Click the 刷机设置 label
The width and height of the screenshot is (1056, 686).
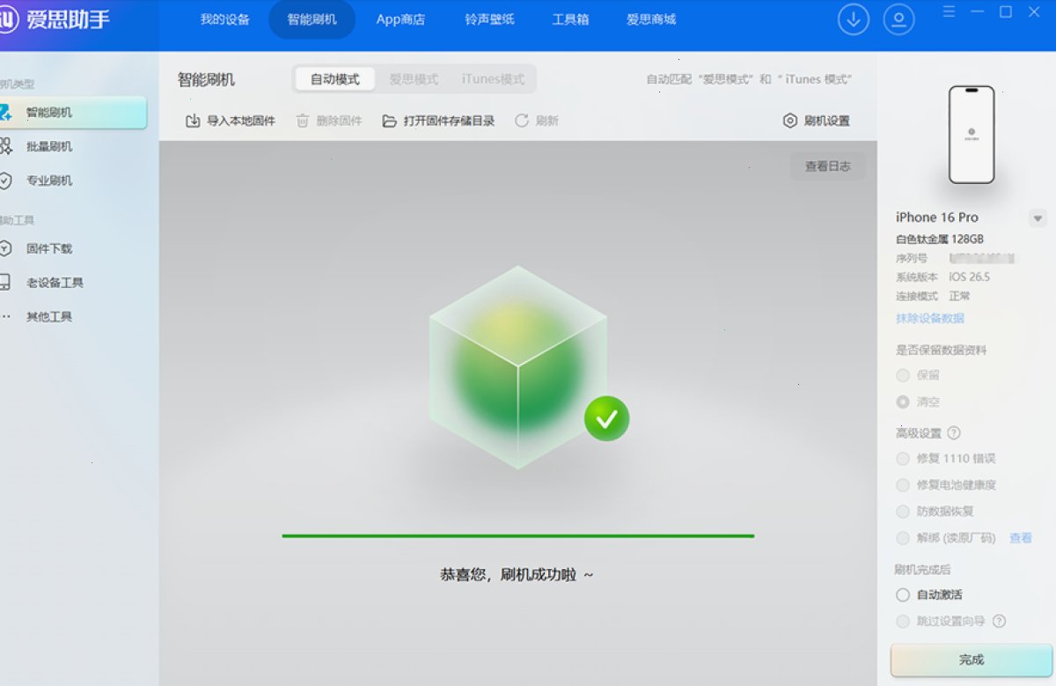(x=827, y=121)
